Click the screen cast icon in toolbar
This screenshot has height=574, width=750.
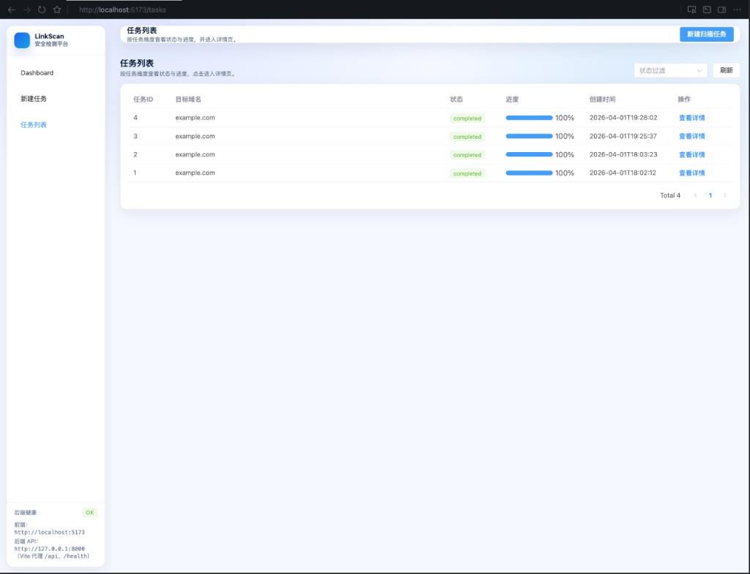click(691, 10)
